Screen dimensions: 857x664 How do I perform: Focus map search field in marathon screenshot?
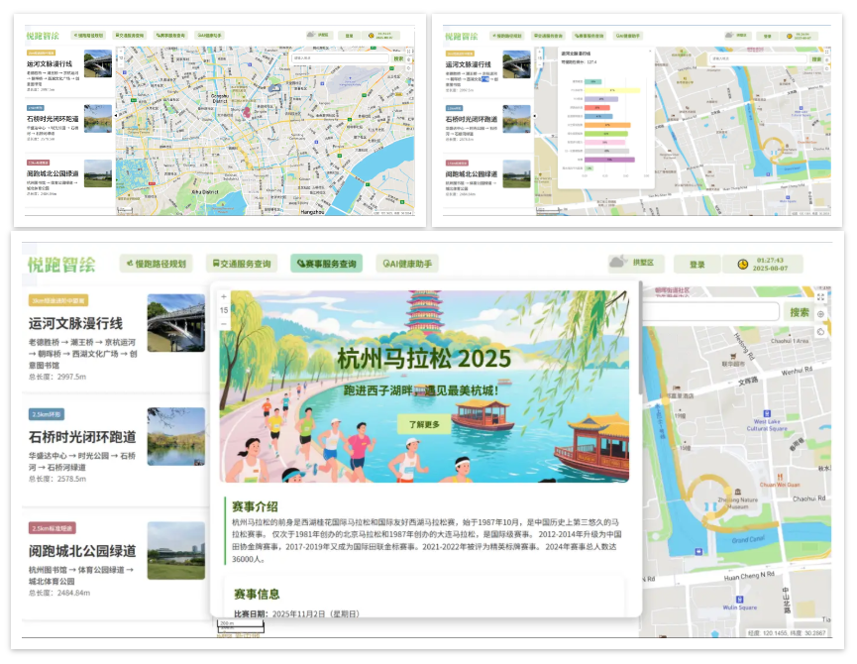[x=709, y=312]
